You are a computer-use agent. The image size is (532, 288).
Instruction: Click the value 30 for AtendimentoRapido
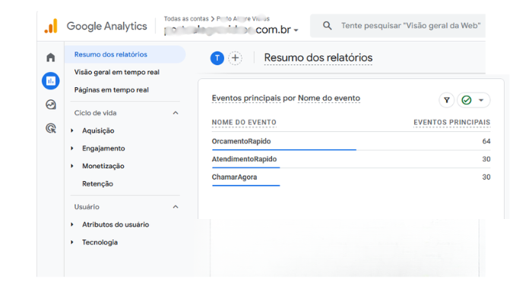click(x=486, y=159)
